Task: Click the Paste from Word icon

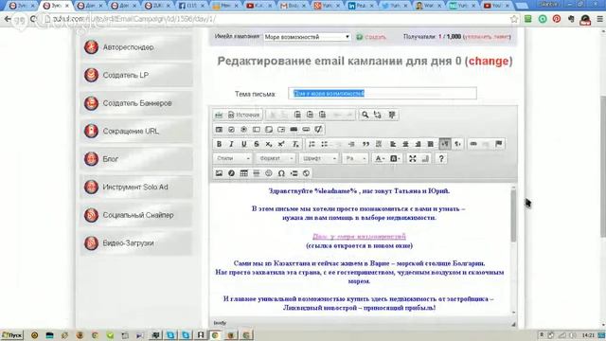Action: coord(322,115)
